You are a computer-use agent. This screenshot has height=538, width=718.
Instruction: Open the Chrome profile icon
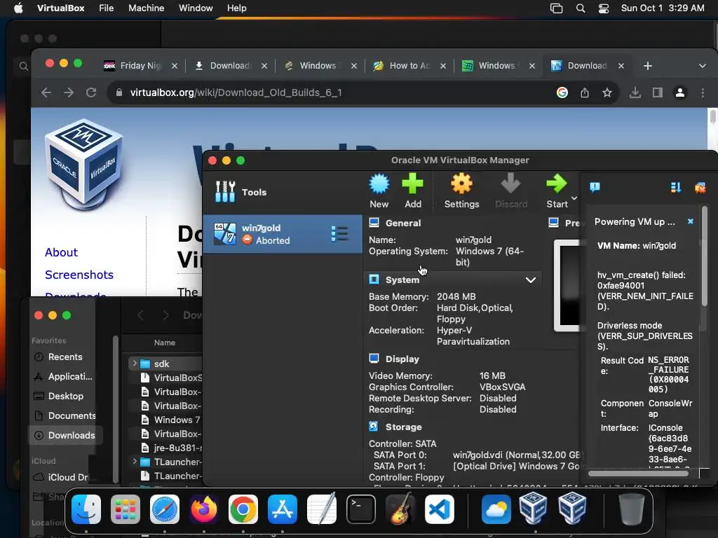680,93
